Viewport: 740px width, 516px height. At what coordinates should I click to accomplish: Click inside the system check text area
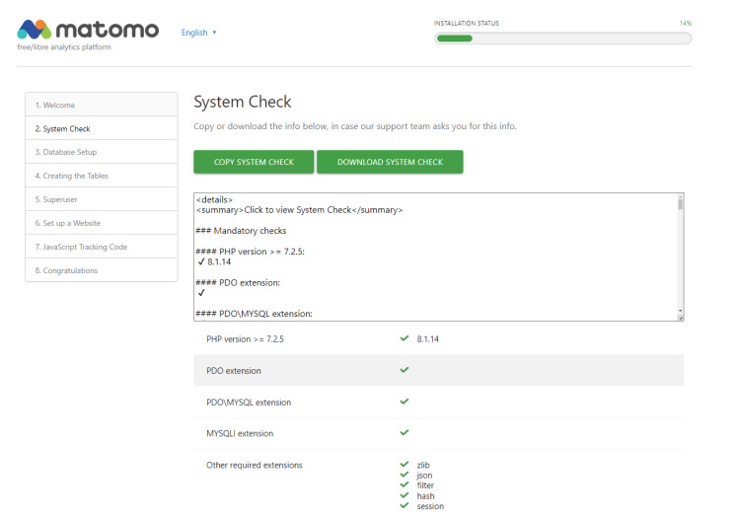point(434,257)
